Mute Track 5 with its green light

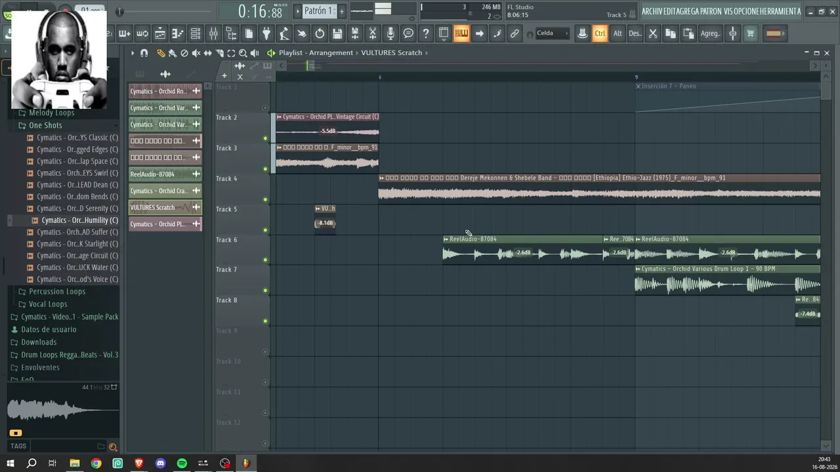click(265, 230)
